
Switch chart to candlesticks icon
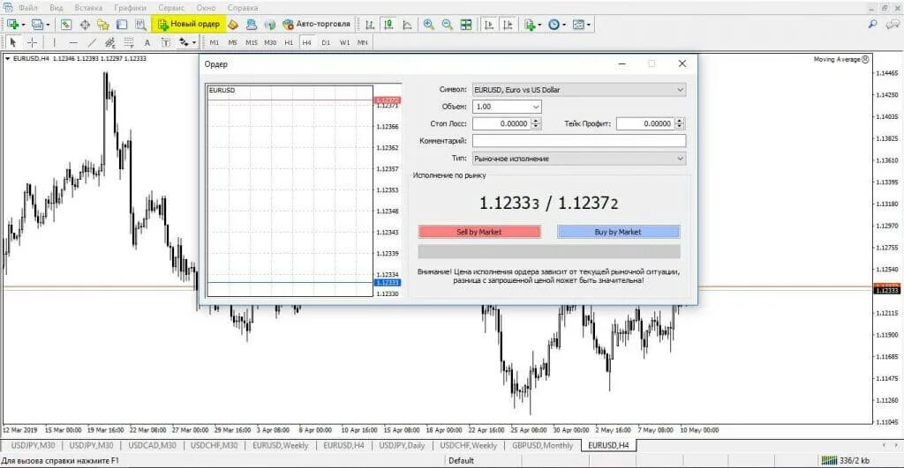(388, 24)
